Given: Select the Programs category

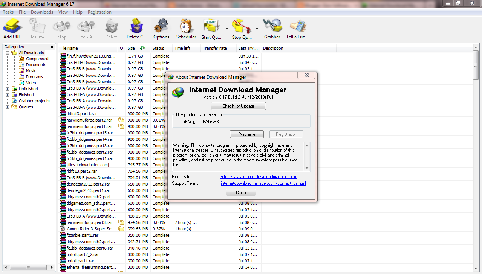Looking at the screenshot, I should (x=34, y=77).
